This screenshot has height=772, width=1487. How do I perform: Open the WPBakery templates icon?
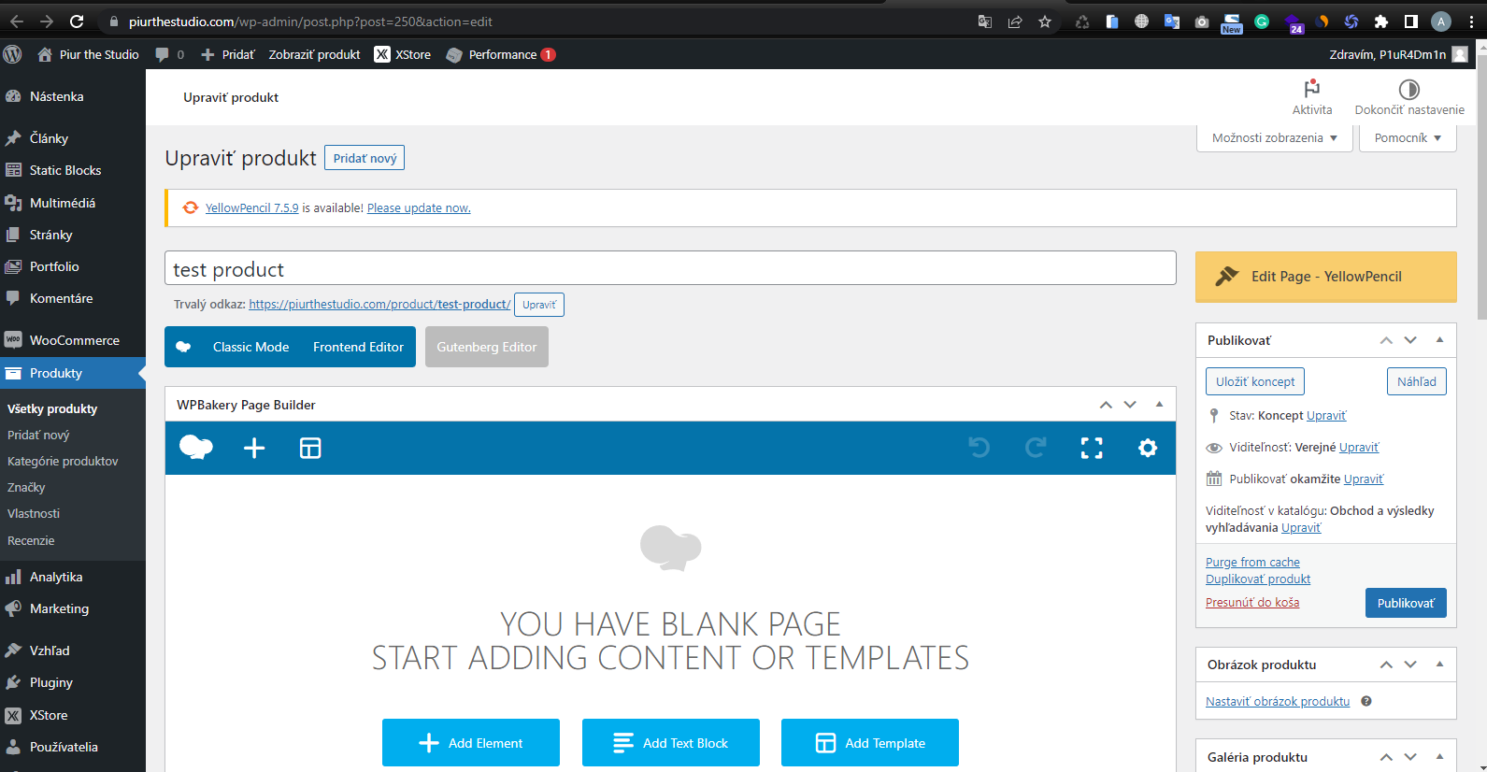(310, 449)
